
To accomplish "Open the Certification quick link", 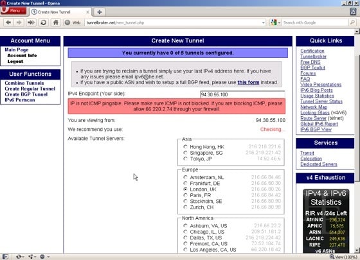I will [312, 51].
